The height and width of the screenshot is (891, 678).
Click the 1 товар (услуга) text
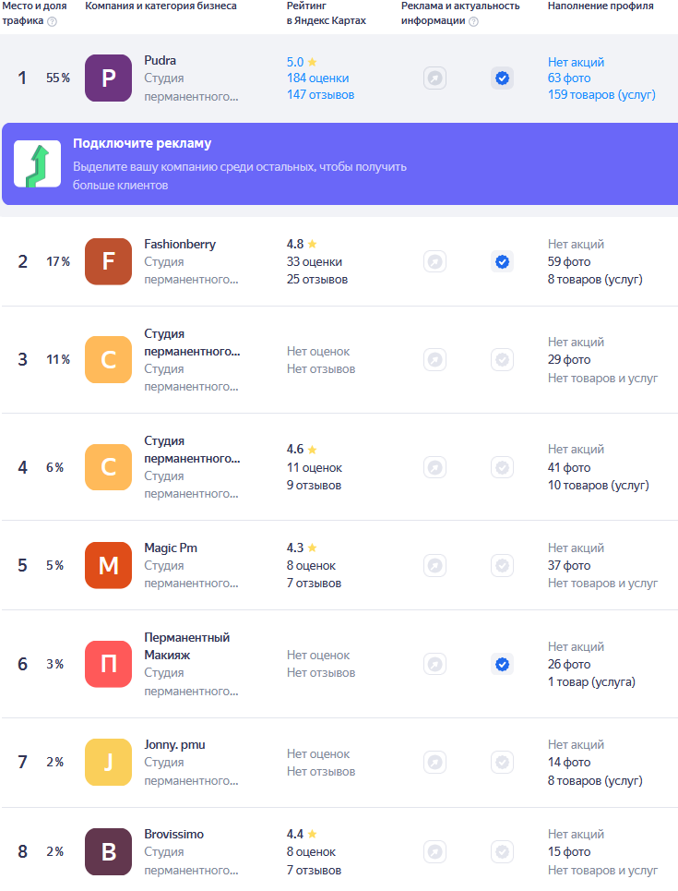point(591,682)
